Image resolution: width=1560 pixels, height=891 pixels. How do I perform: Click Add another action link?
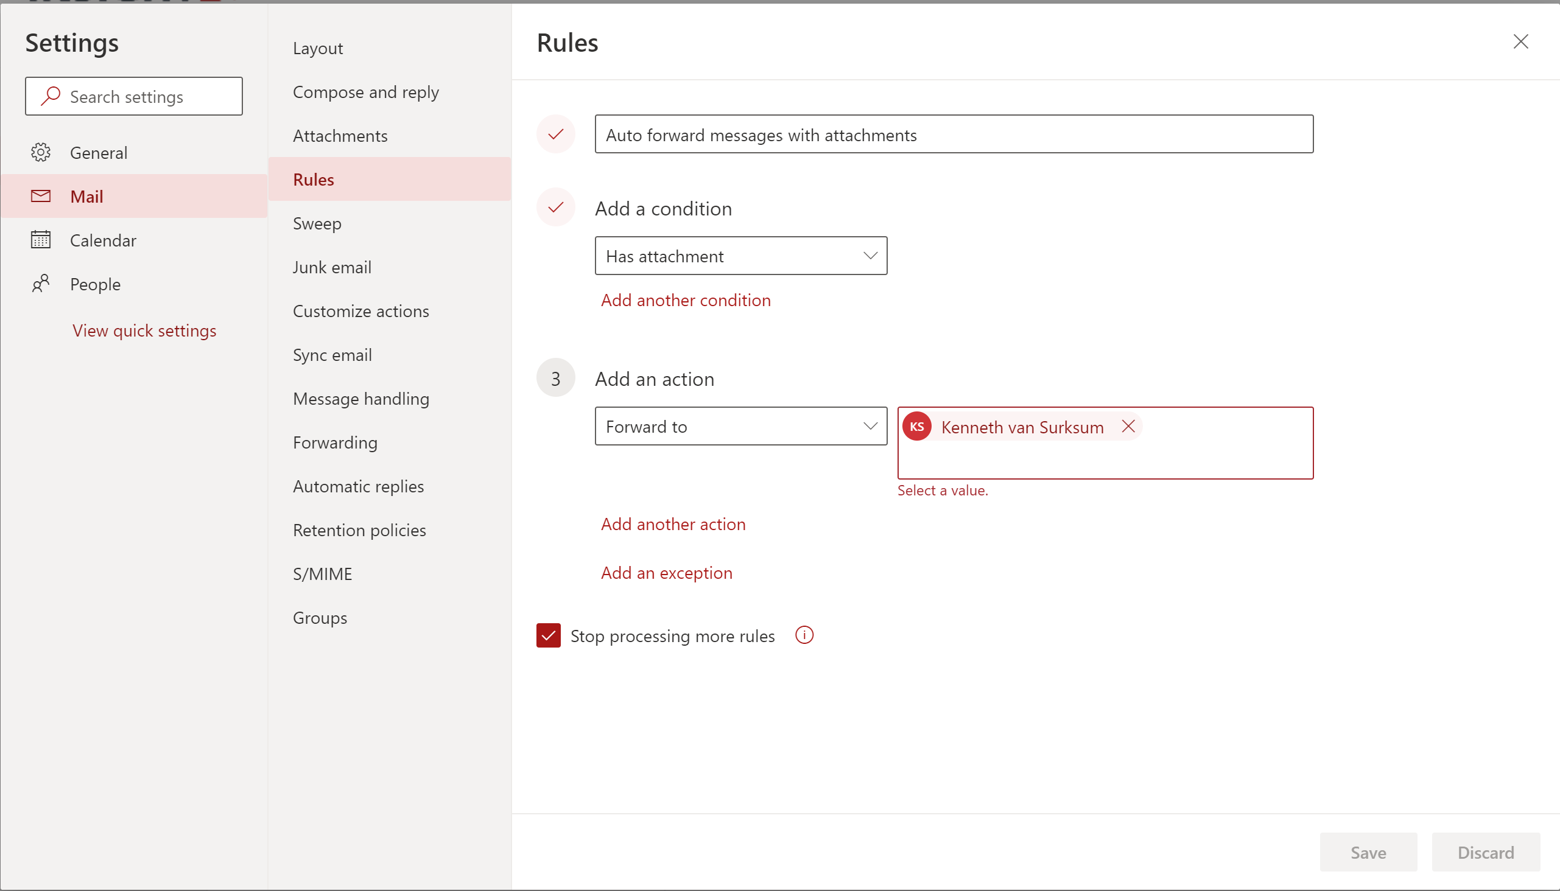click(x=673, y=524)
